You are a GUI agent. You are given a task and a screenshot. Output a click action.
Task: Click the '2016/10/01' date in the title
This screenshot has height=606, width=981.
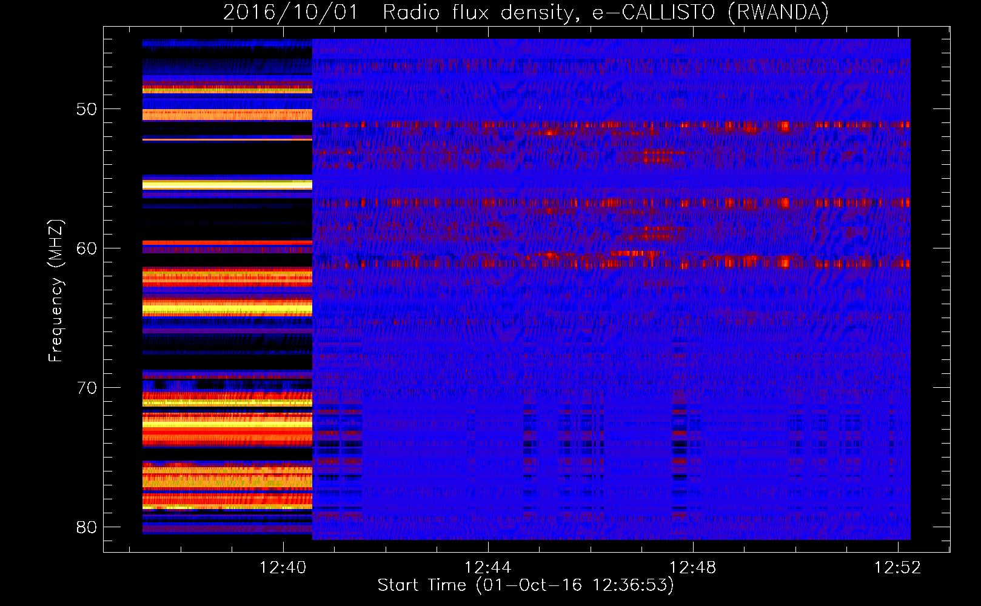291,12
